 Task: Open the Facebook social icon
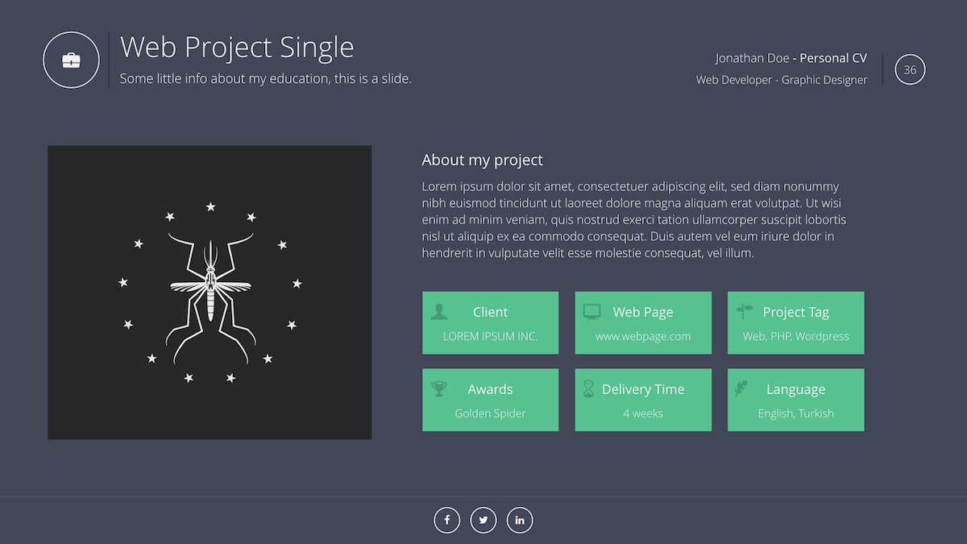tap(447, 521)
